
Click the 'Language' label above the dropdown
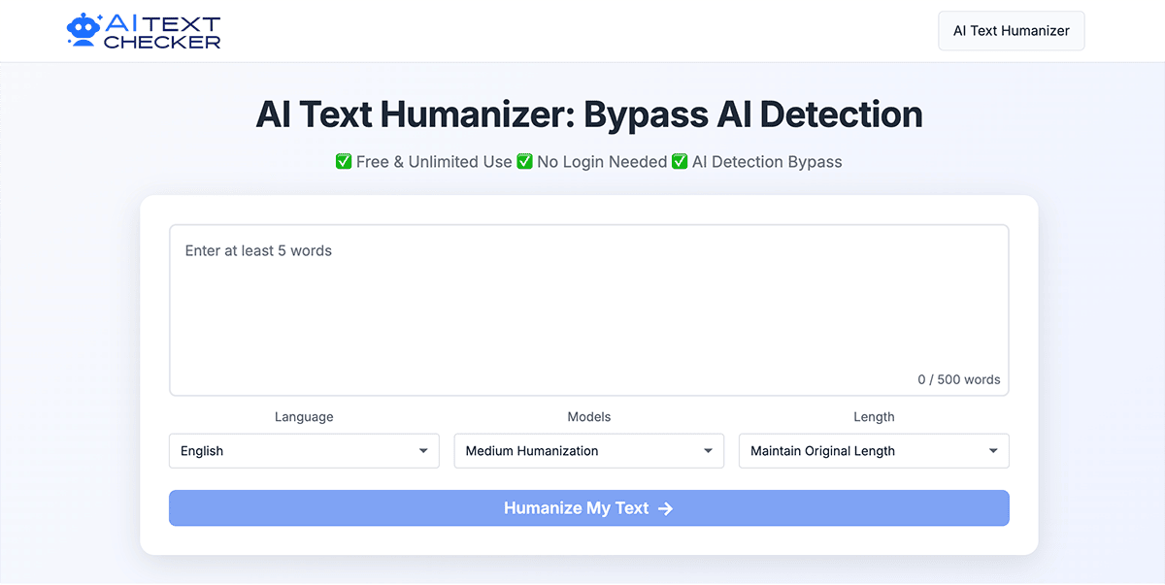[304, 417]
